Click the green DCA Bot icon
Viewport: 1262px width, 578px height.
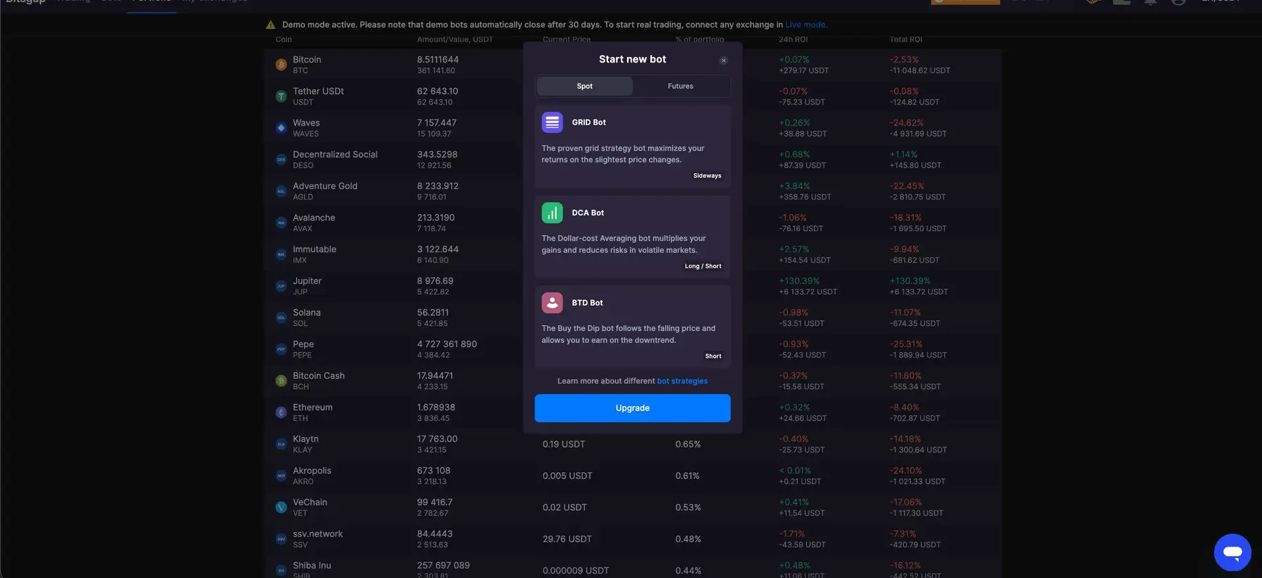pyautogui.click(x=552, y=213)
